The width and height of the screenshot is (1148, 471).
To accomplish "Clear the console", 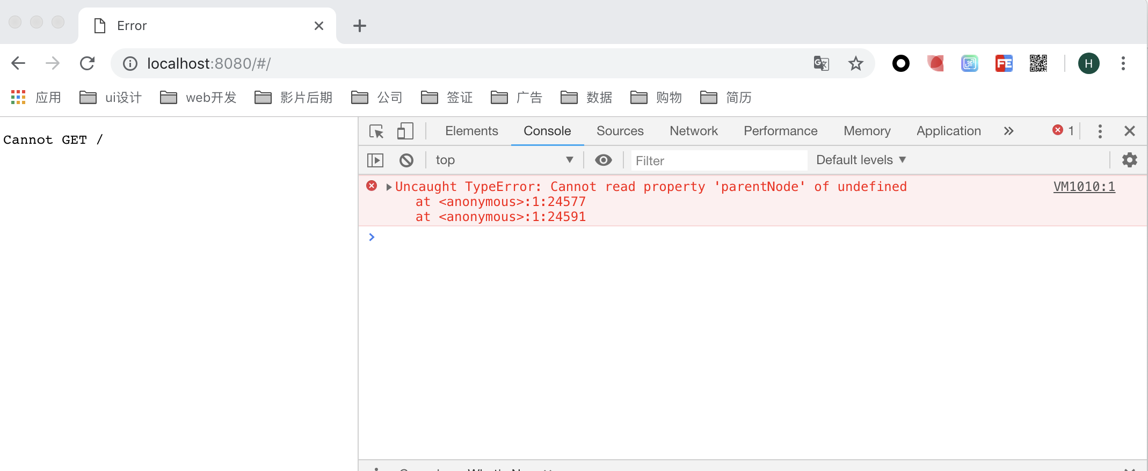I will 406,160.
